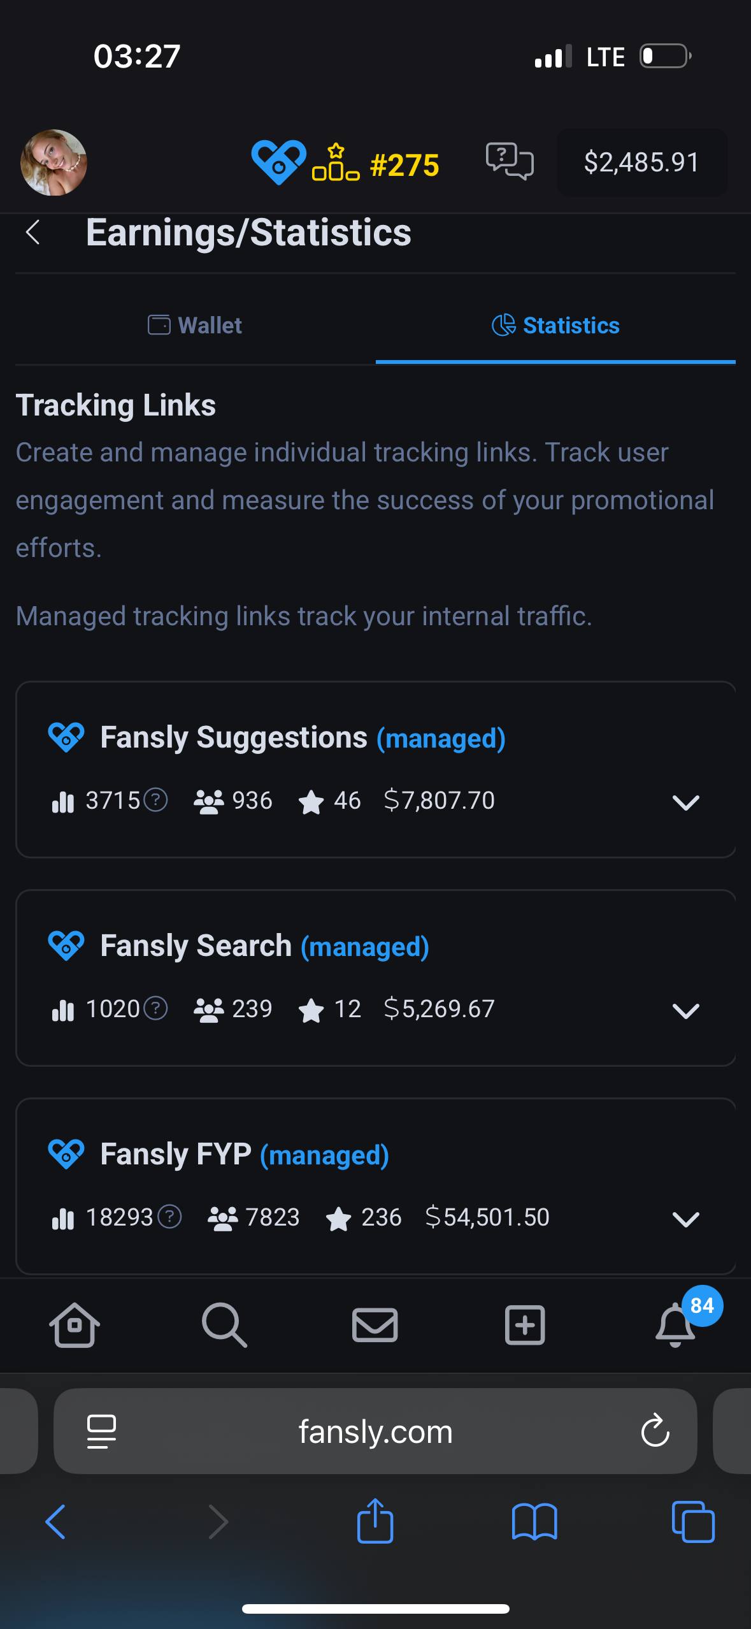Show help for Fansly FYP clicks count
Image resolution: width=751 pixels, height=1629 pixels.
(x=169, y=1217)
